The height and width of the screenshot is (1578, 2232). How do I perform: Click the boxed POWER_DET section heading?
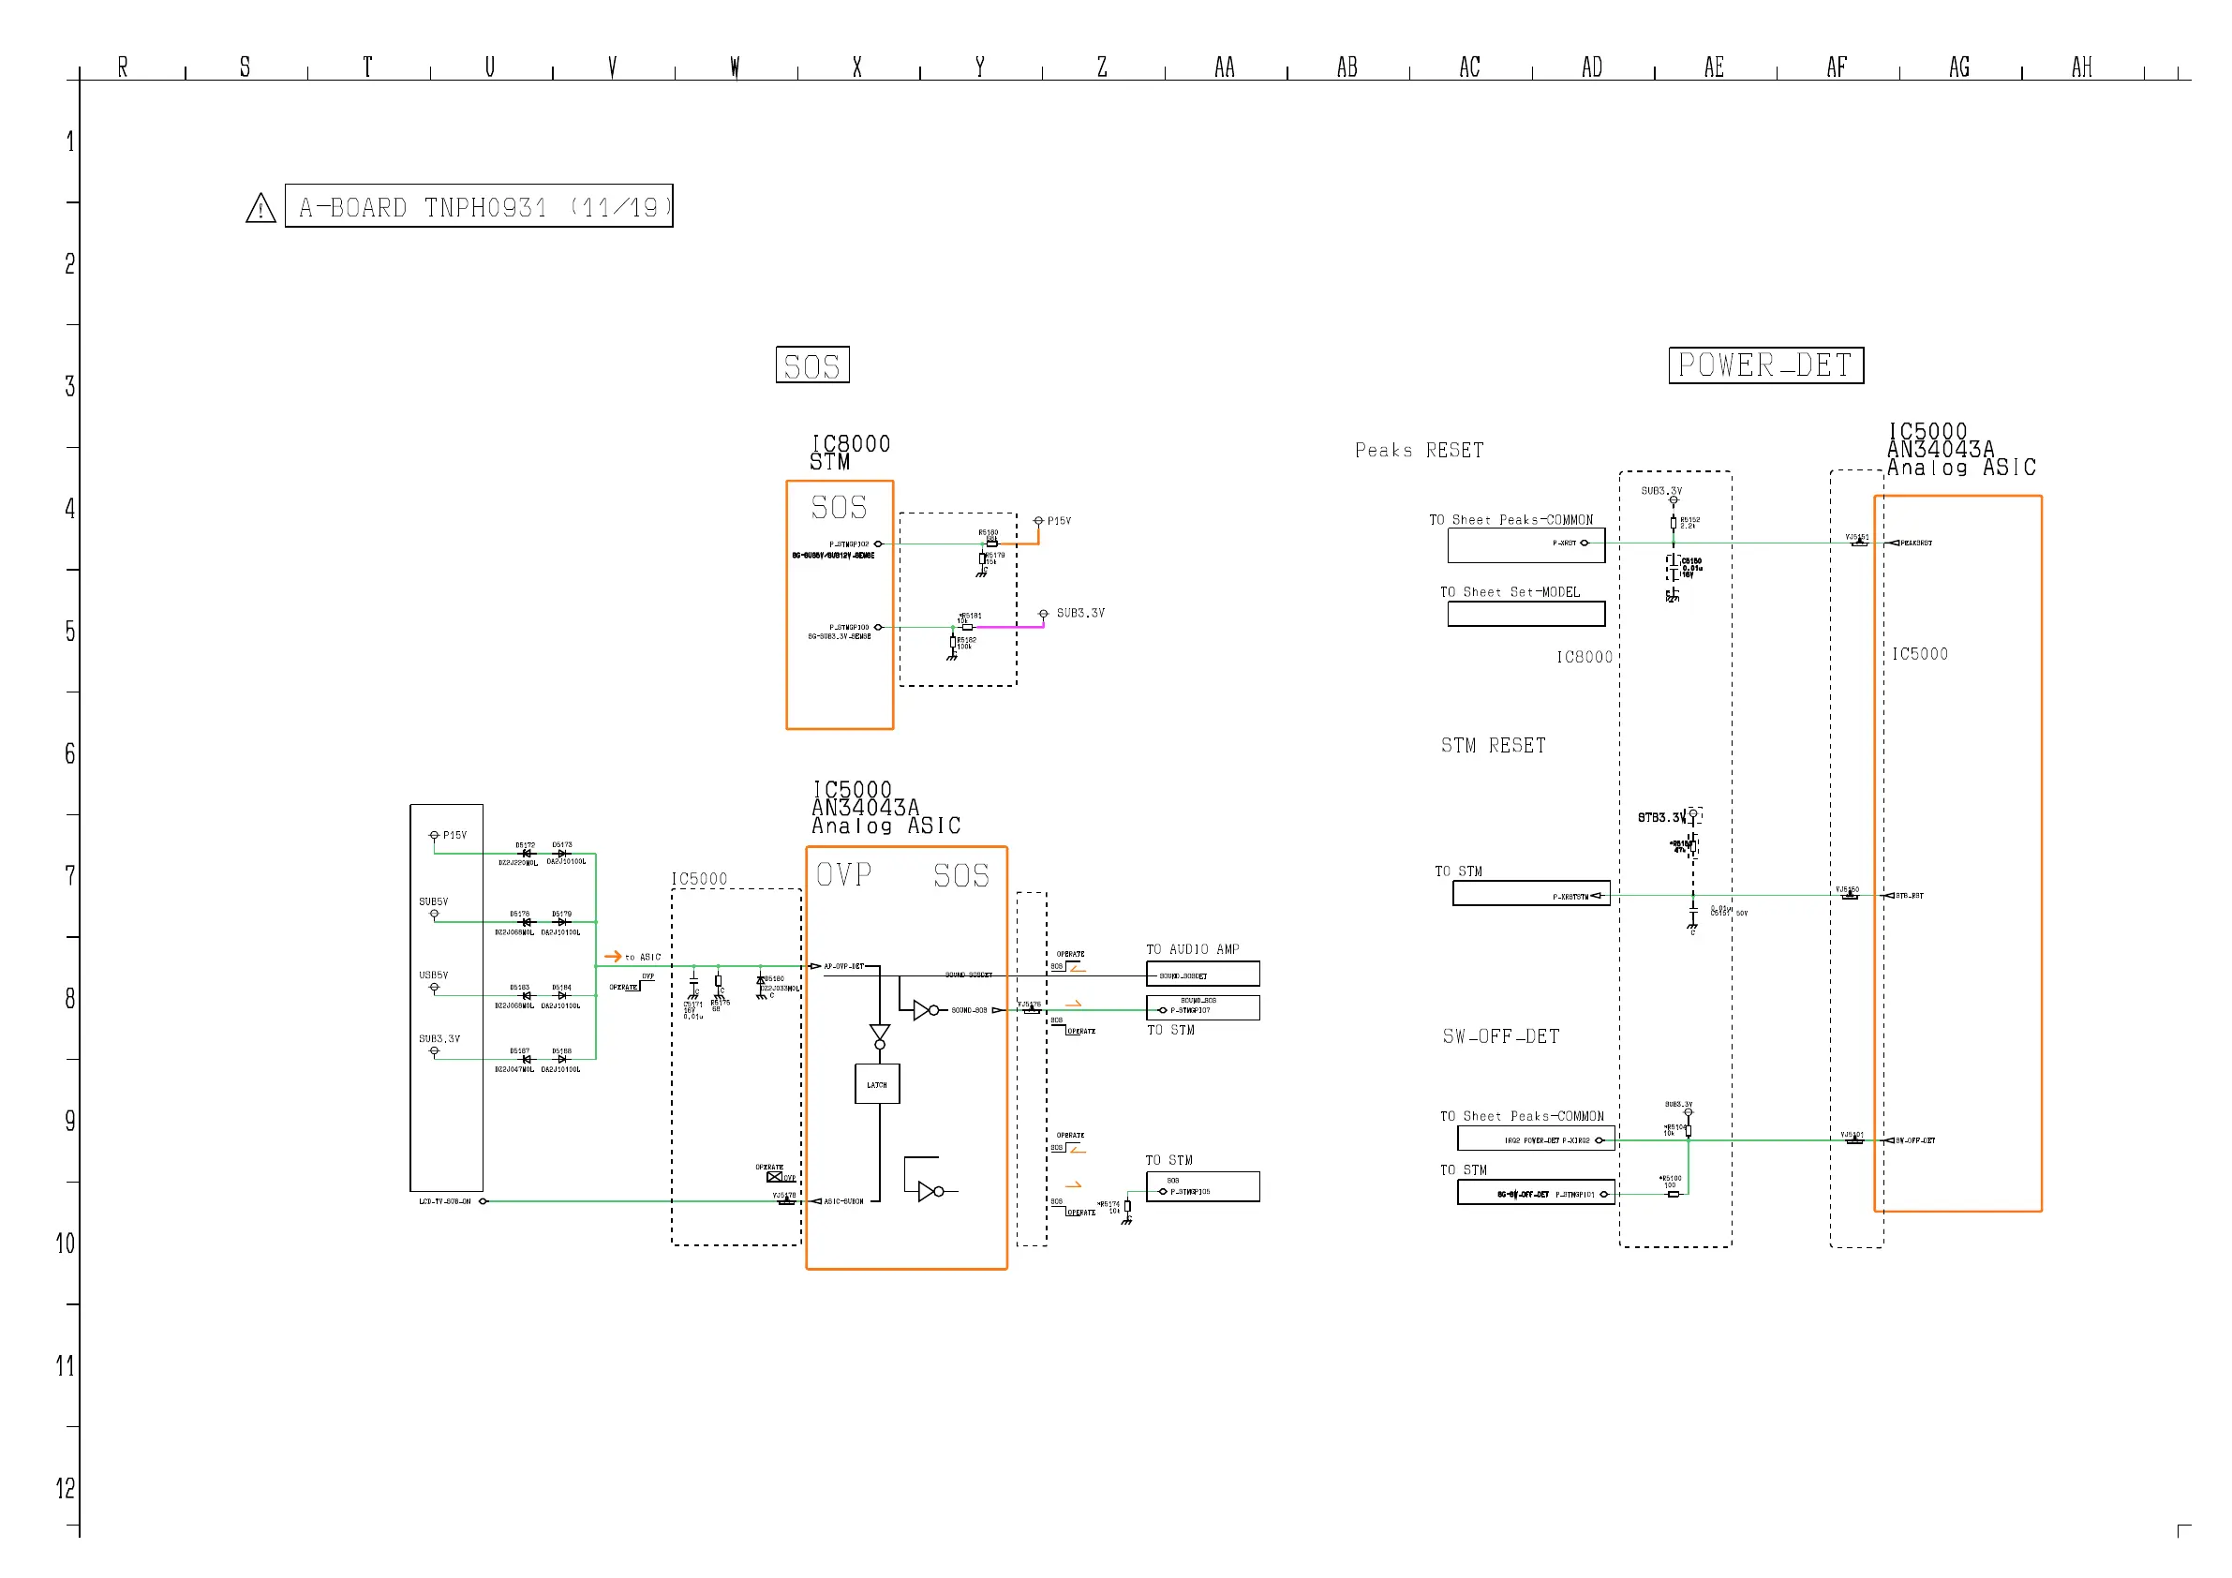point(1765,365)
